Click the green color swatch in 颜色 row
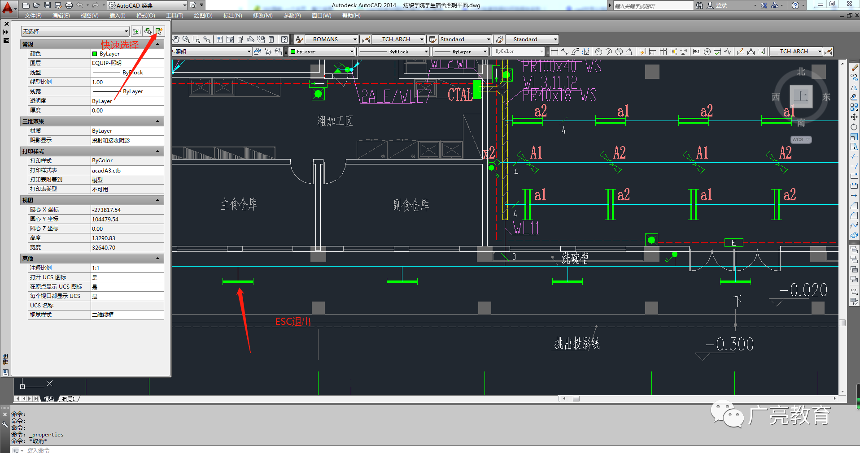The height and width of the screenshot is (453, 860). pyautogui.click(x=95, y=54)
